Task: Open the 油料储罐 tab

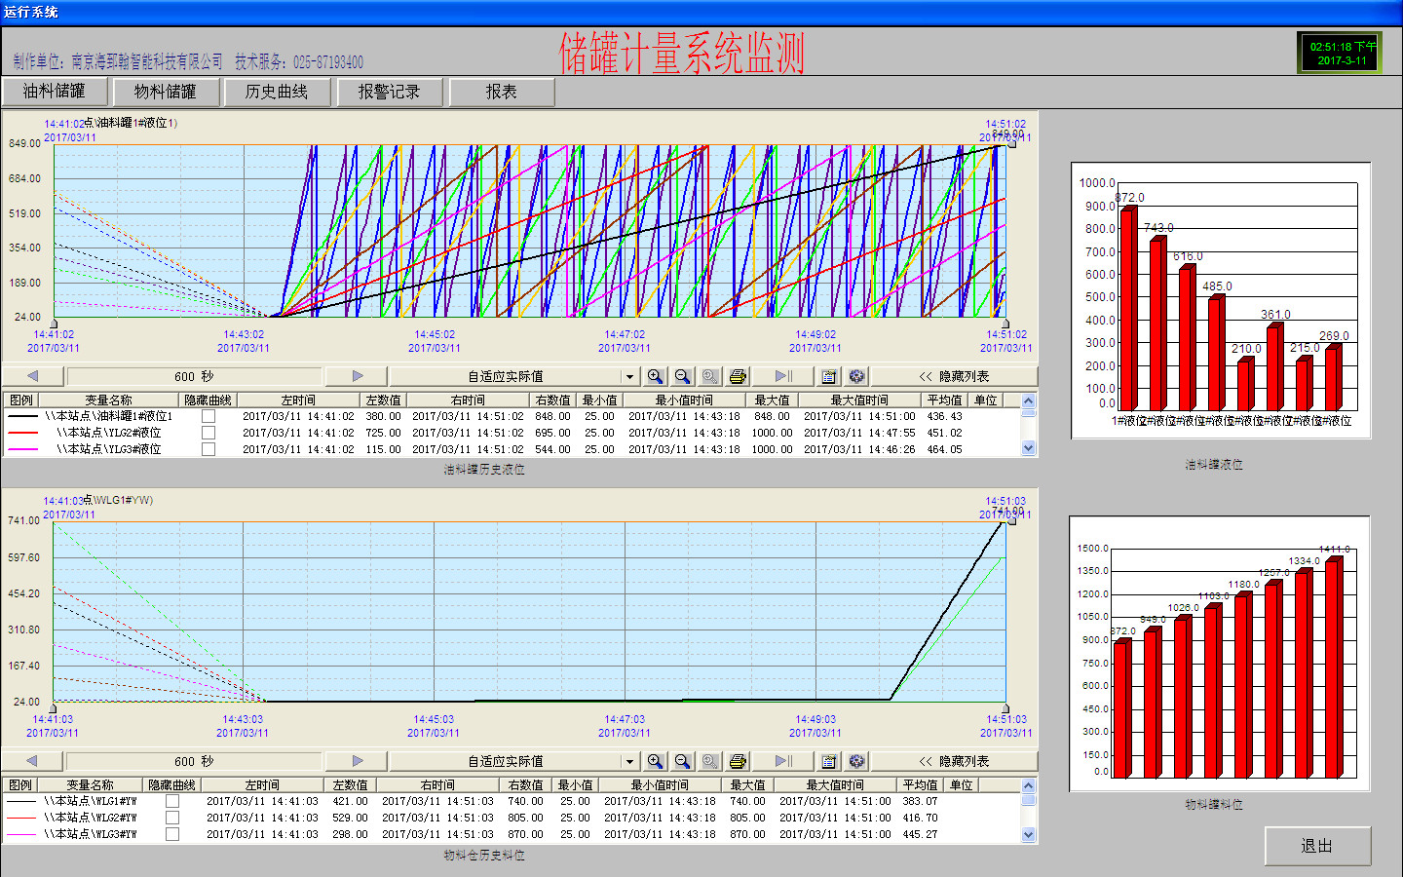Action: (54, 92)
